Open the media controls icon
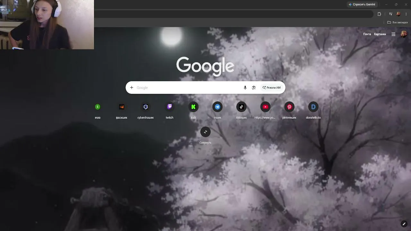This screenshot has height=231, width=411. (x=391, y=14)
